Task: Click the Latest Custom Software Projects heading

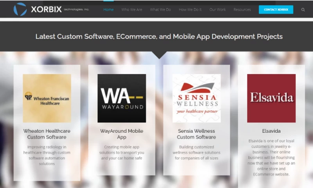Action: 159,36
